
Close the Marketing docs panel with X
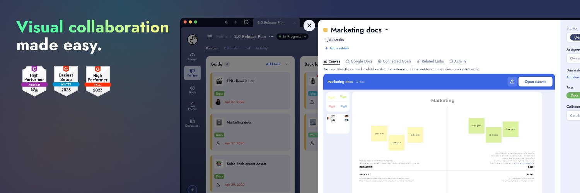point(309,26)
